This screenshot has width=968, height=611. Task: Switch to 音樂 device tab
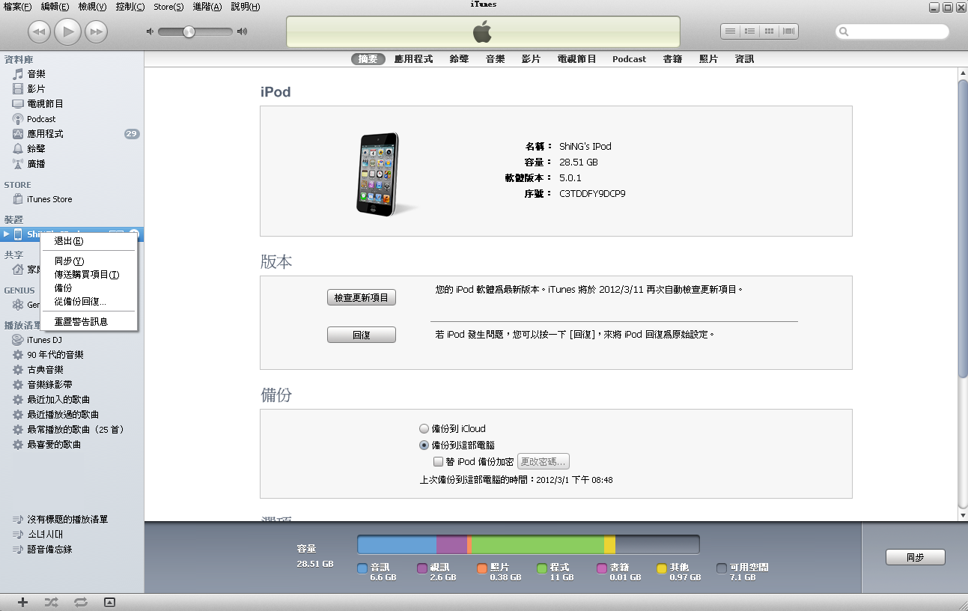pos(496,59)
